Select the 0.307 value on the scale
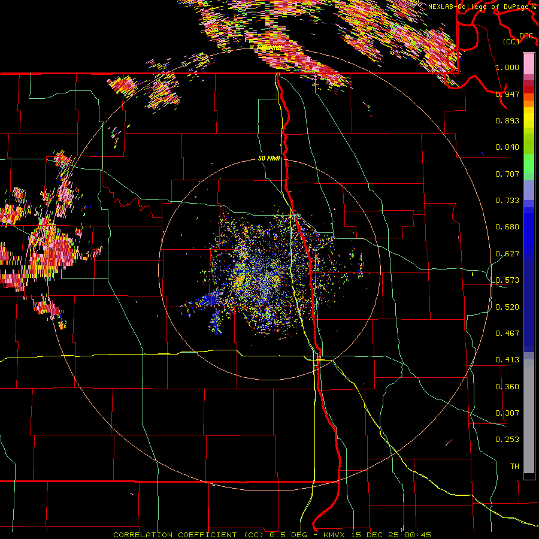539x539 pixels. click(507, 413)
